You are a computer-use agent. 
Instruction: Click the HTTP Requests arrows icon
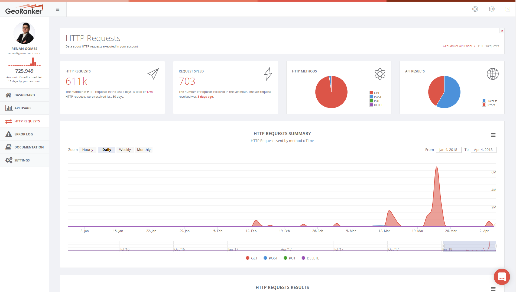pos(9,121)
